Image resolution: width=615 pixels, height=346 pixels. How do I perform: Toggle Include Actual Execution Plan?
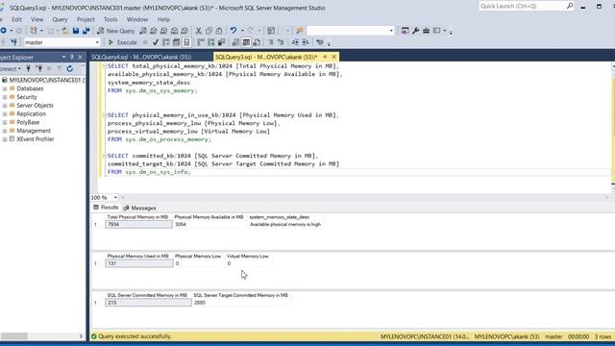(201, 42)
